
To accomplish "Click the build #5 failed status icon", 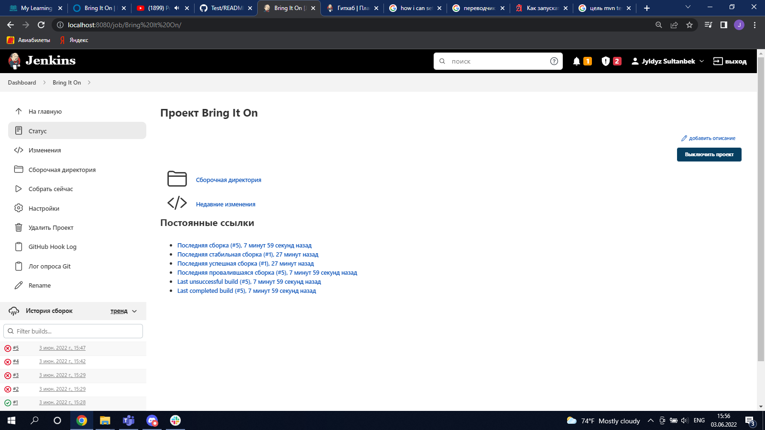I will pos(8,348).
